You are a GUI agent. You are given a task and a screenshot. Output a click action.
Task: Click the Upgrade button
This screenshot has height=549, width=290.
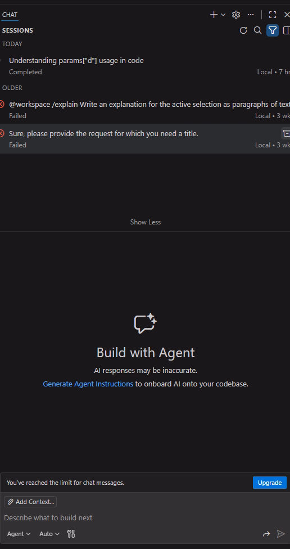tap(270, 483)
